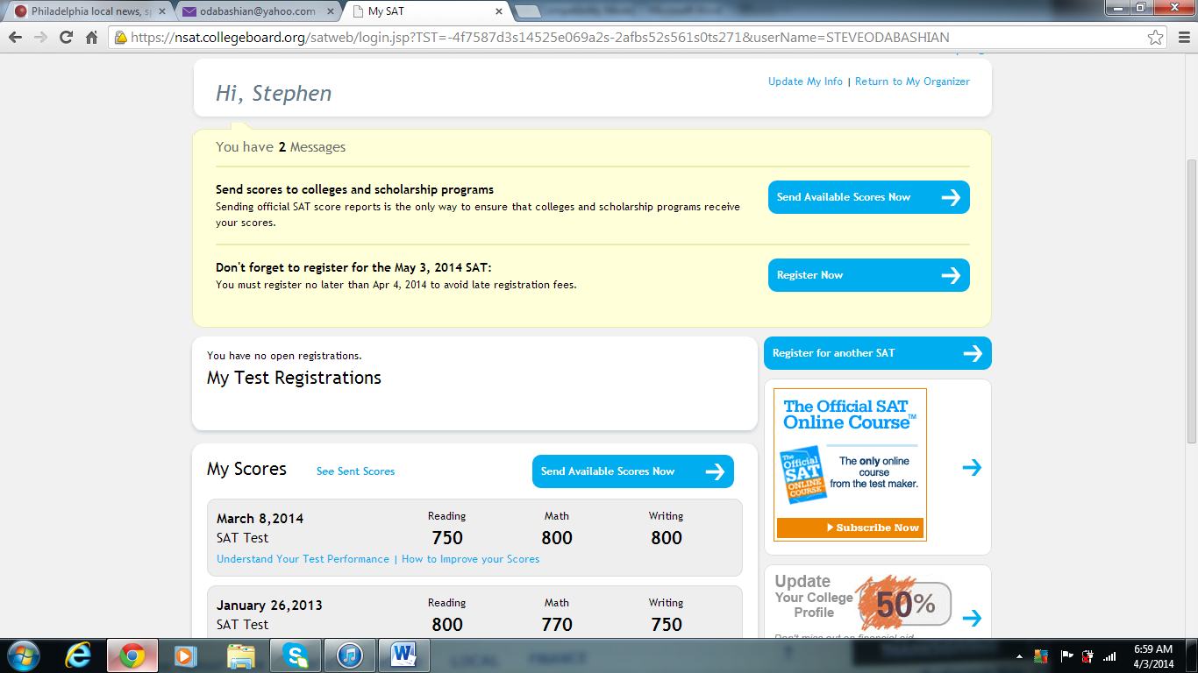
Task: Show hidden system tray icons
Action: pyautogui.click(x=1019, y=655)
